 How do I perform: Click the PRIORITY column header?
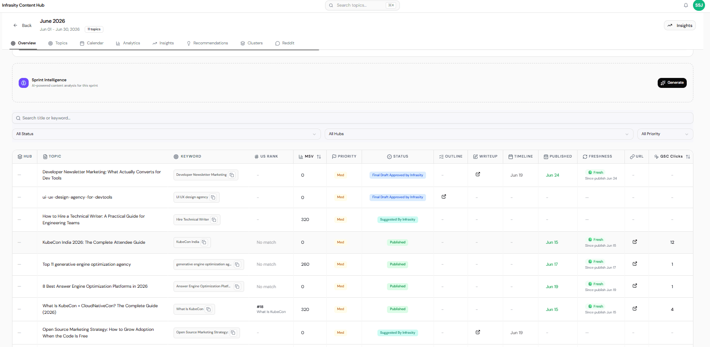(344, 157)
